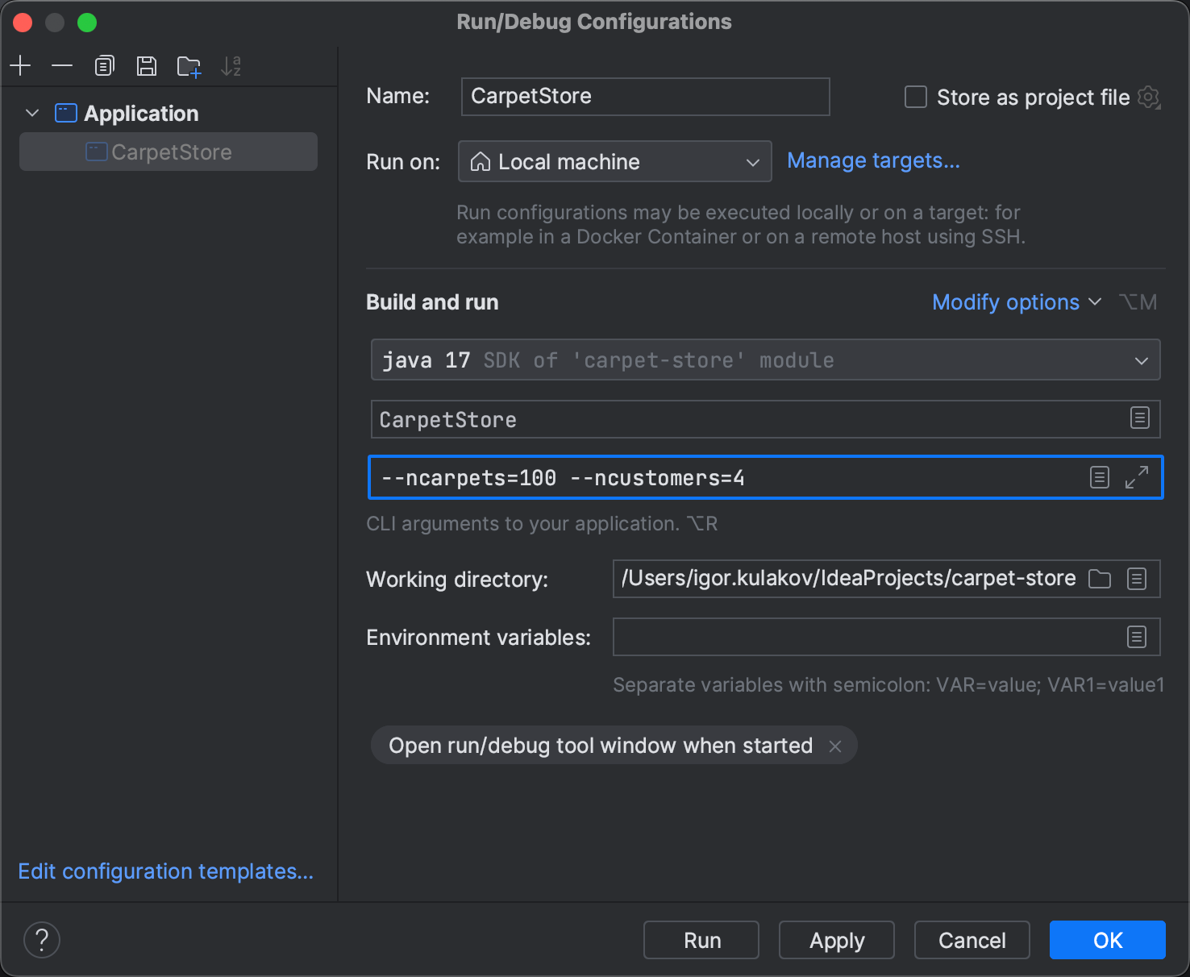Add a new run configuration
The image size is (1190, 977).
click(20, 65)
